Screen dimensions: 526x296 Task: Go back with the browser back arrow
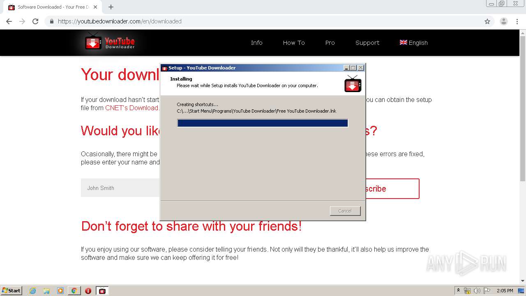(9, 21)
